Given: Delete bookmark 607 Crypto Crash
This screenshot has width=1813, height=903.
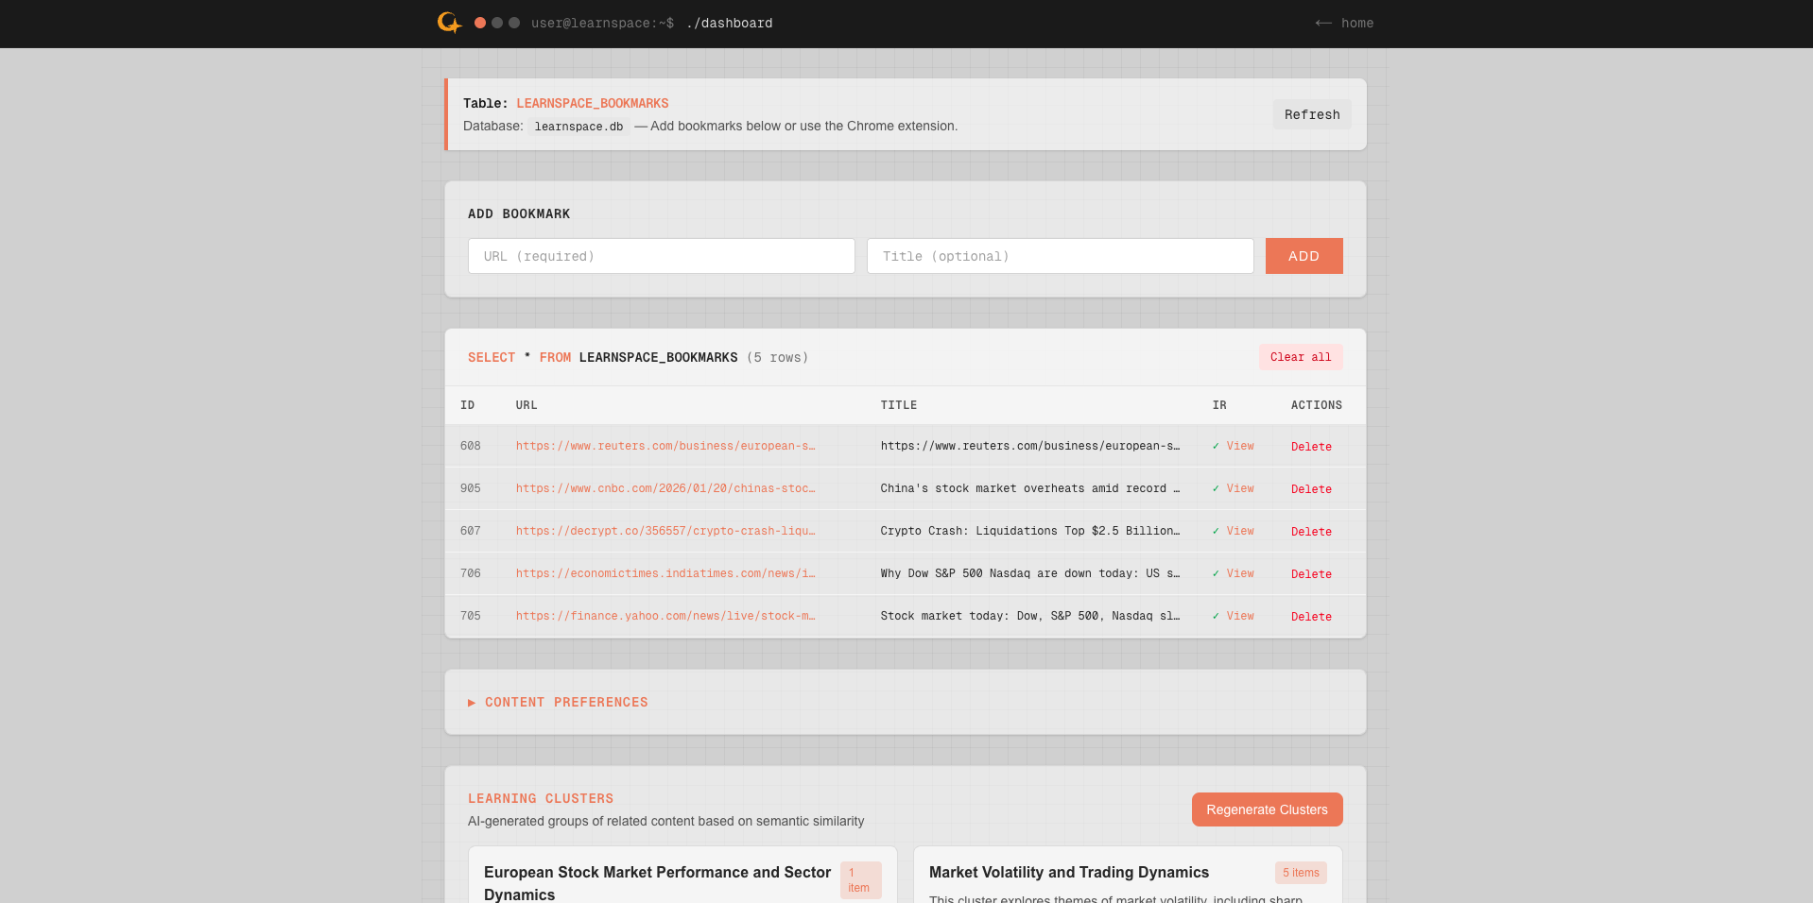Looking at the screenshot, I should (1311, 532).
